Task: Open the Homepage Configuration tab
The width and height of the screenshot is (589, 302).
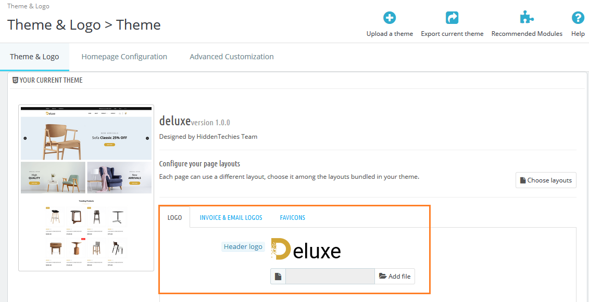Action: coord(124,57)
